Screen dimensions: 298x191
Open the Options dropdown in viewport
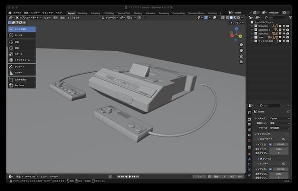point(237,23)
